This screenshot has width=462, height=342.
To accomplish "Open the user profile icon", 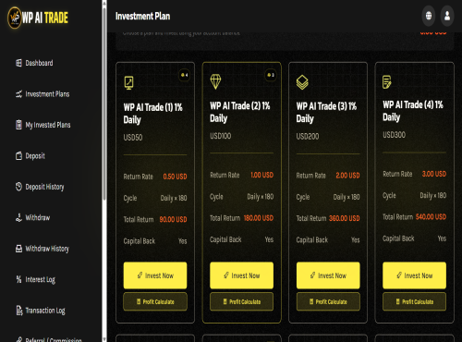I will [x=447, y=16].
